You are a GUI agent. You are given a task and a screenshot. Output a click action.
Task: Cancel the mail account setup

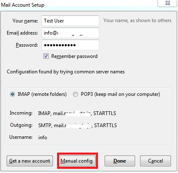point(155,161)
